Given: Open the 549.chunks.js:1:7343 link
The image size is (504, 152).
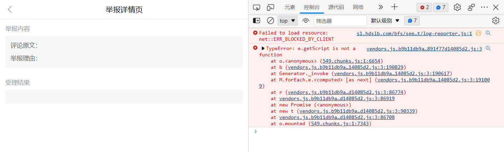Looking at the screenshot, I should coord(340,123).
